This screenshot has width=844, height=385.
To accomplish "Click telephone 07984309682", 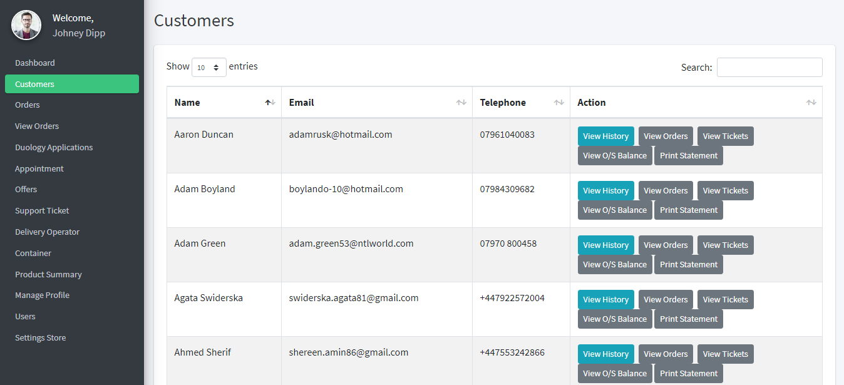I will pyautogui.click(x=507, y=189).
